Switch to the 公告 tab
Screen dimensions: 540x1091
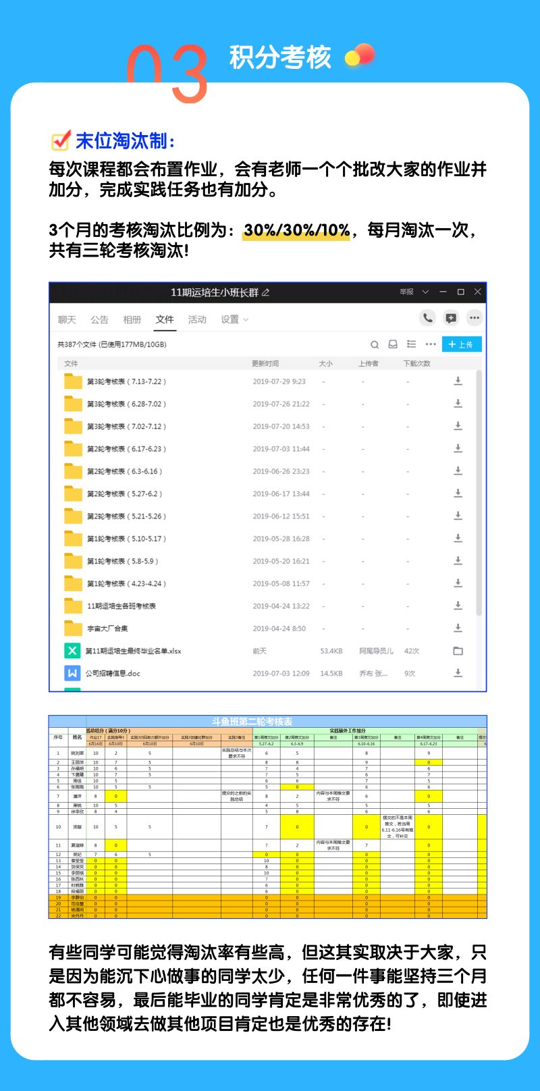99,320
